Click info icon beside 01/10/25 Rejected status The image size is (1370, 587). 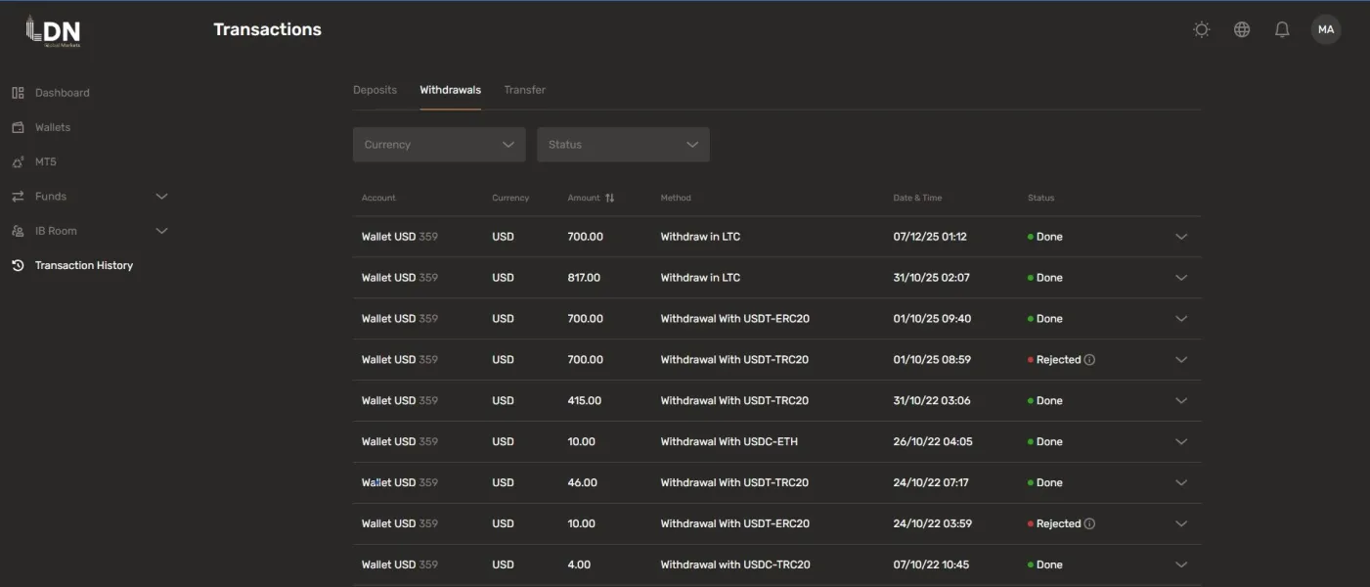pos(1089,360)
